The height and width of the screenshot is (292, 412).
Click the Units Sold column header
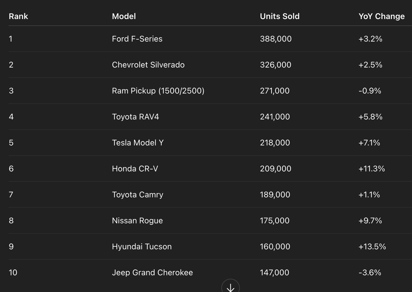(279, 16)
